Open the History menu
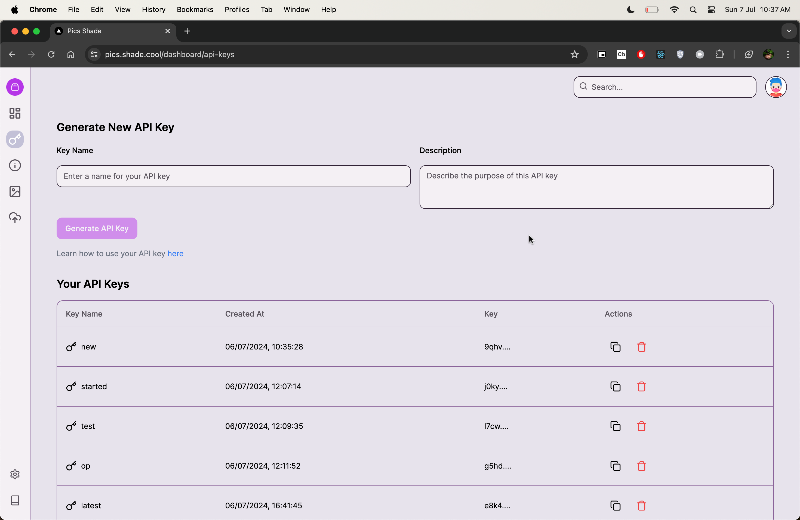The height and width of the screenshot is (520, 800). pyautogui.click(x=154, y=10)
